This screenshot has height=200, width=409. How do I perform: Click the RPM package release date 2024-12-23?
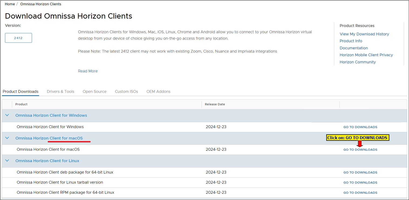tap(216, 192)
